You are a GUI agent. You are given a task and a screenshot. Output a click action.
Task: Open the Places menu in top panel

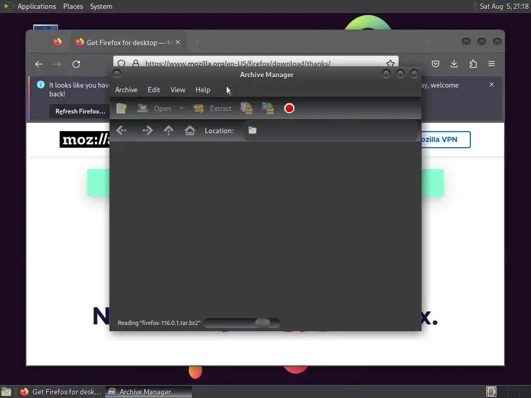tap(73, 6)
